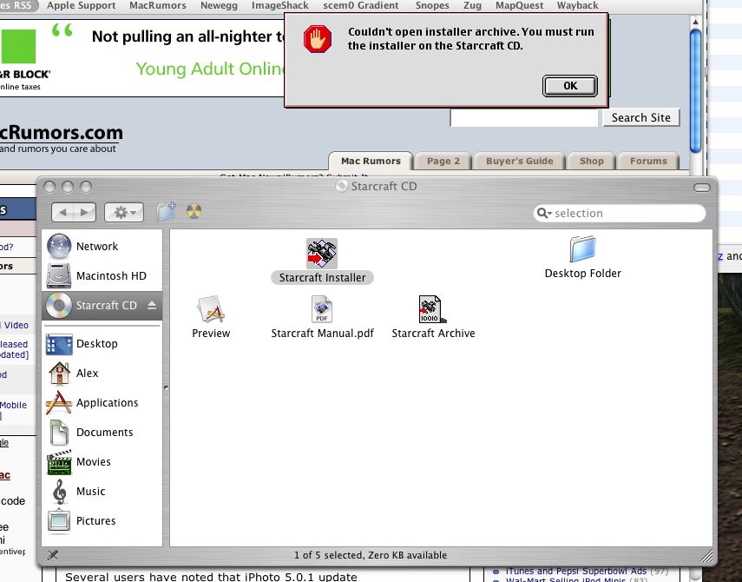Open the search scope magnifier dropdown

(x=545, y=213)
